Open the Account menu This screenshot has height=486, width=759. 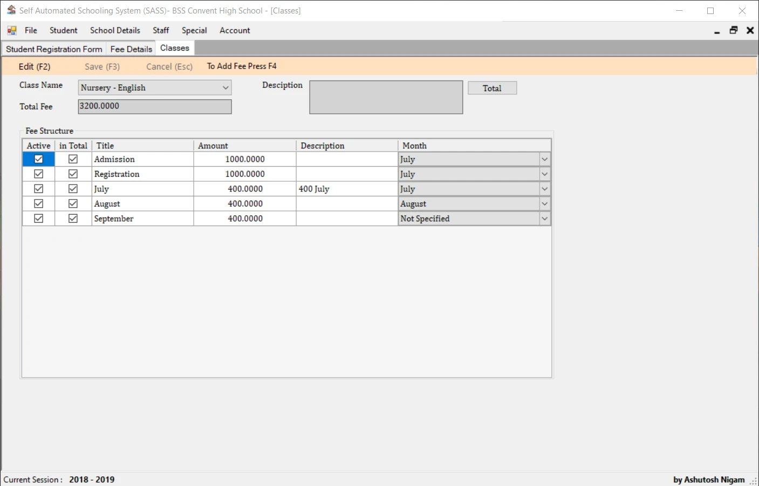pyautogui.click(x=235, y=30)
